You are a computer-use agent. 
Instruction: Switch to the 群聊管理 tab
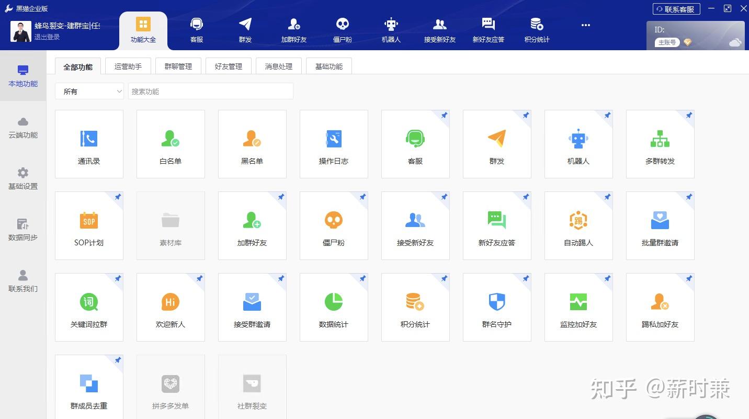[x=178, y=66]
